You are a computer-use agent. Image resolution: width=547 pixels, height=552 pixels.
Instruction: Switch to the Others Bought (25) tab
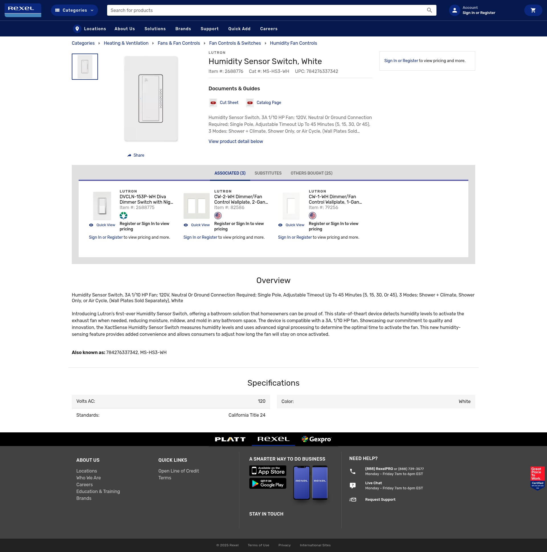click(311, 173)
